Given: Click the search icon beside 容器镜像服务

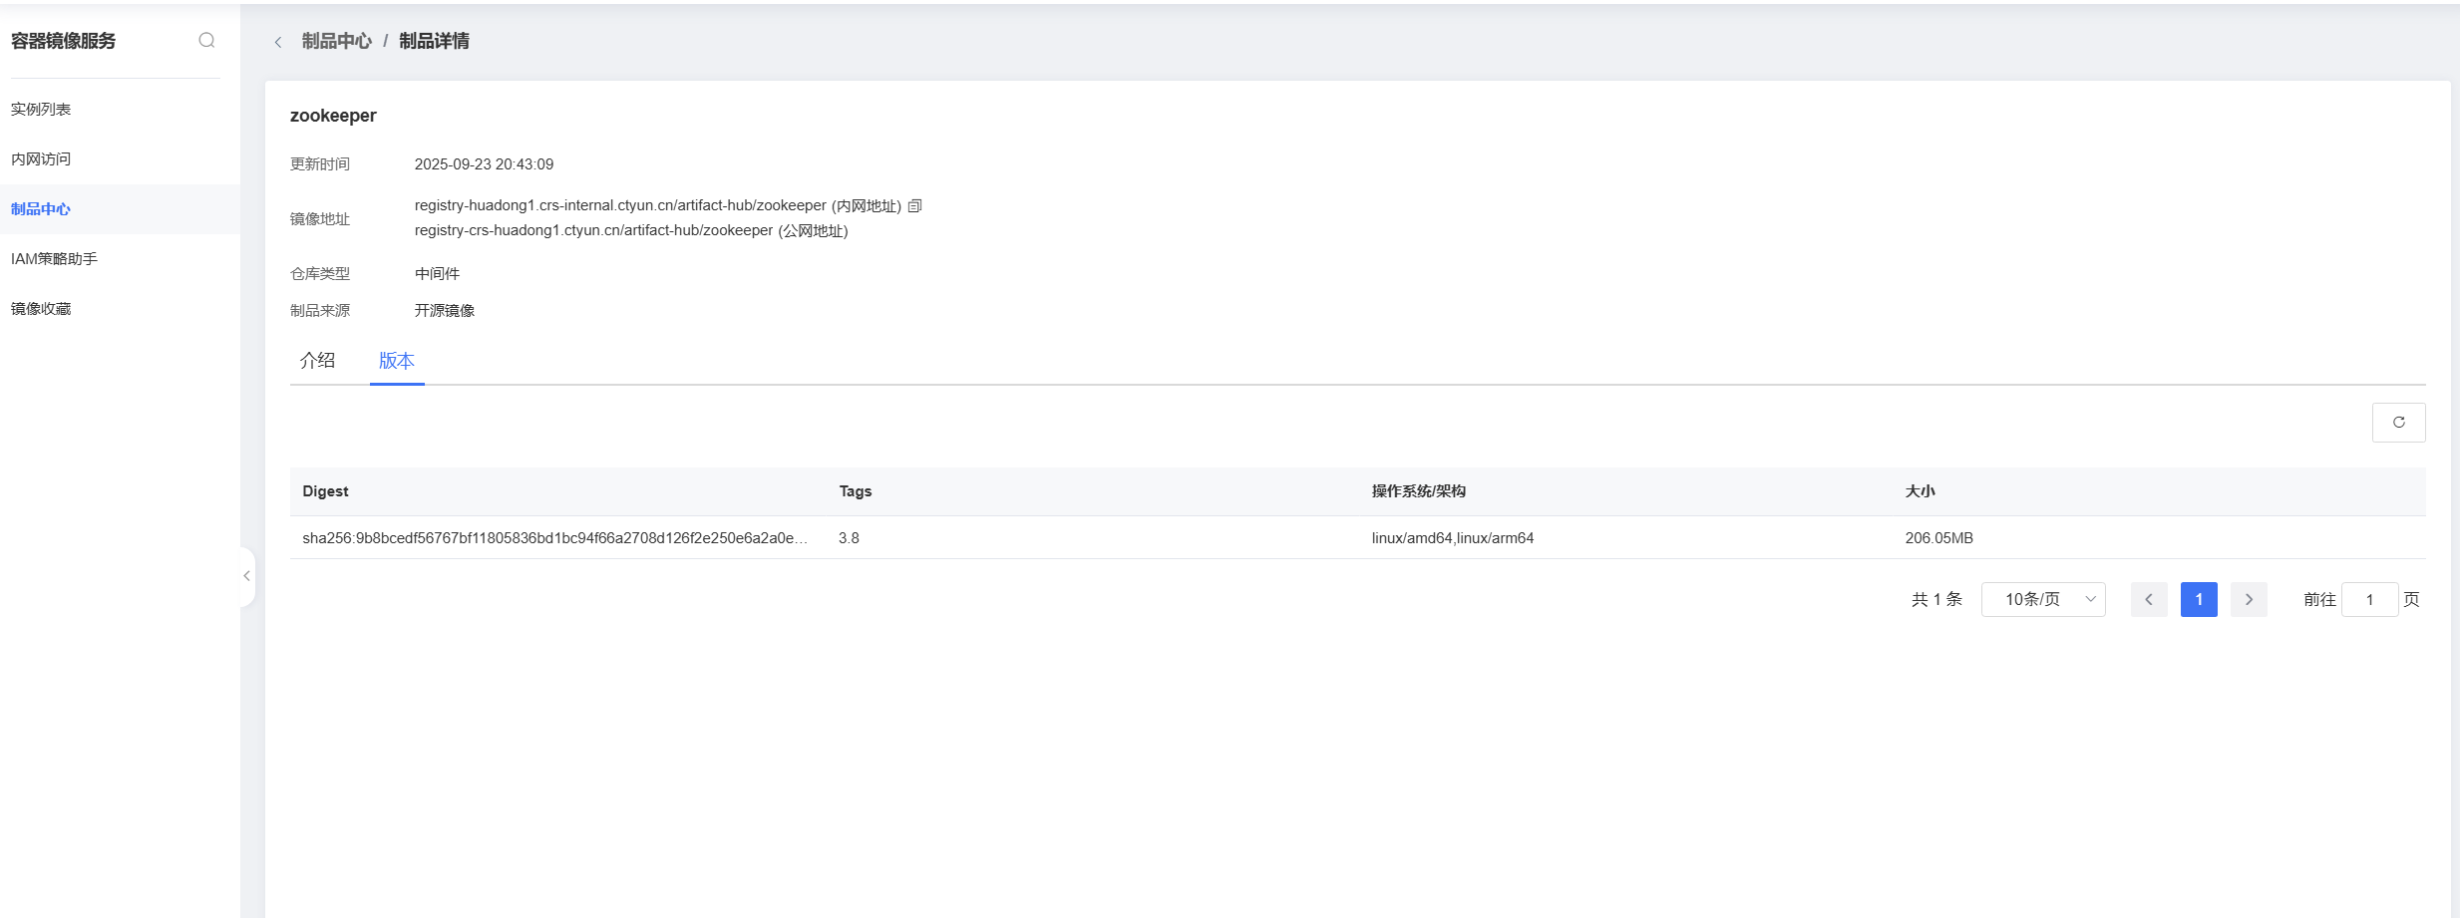Looking at the screenshot, I should pos(206,40).
